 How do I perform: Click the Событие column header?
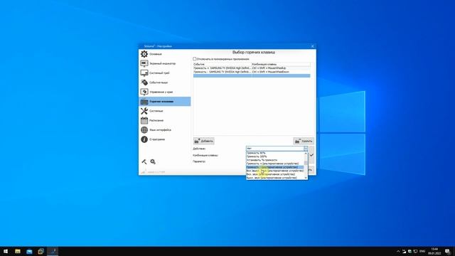pyautogui.click(x=223, y=64)
